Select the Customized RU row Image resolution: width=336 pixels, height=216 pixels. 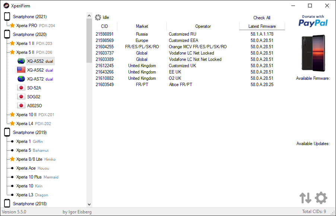189,34
